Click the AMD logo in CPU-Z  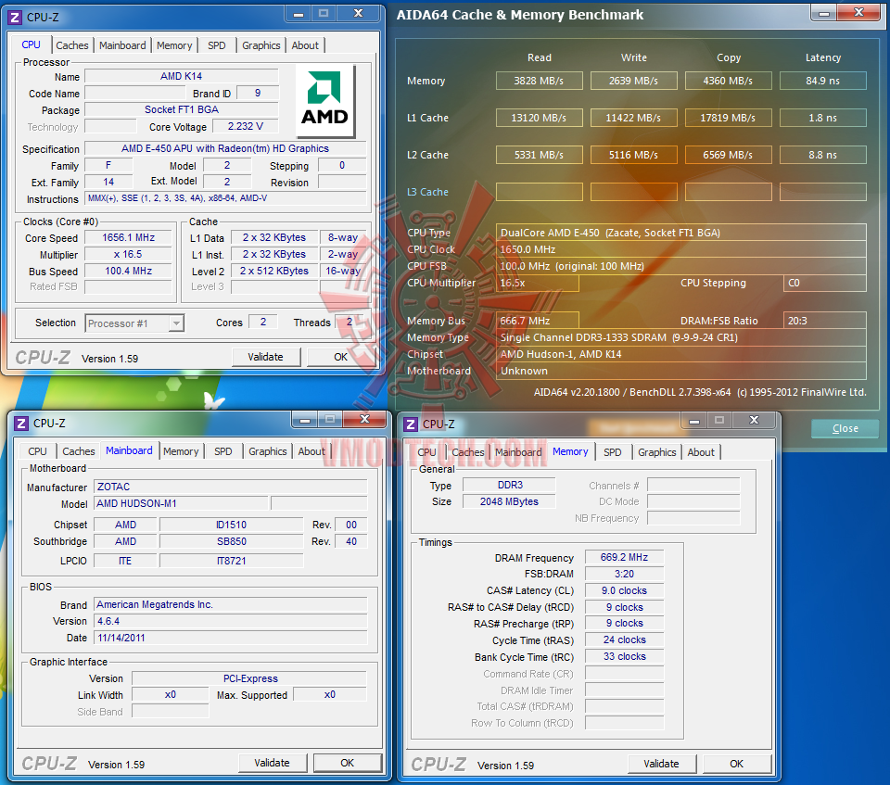325,101
